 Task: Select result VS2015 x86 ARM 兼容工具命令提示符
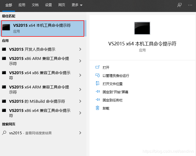pos(43,61)
